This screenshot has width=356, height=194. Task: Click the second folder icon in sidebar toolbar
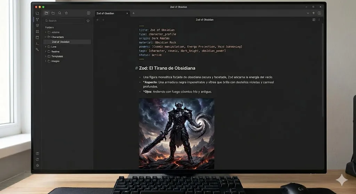(x=53, y=13)
